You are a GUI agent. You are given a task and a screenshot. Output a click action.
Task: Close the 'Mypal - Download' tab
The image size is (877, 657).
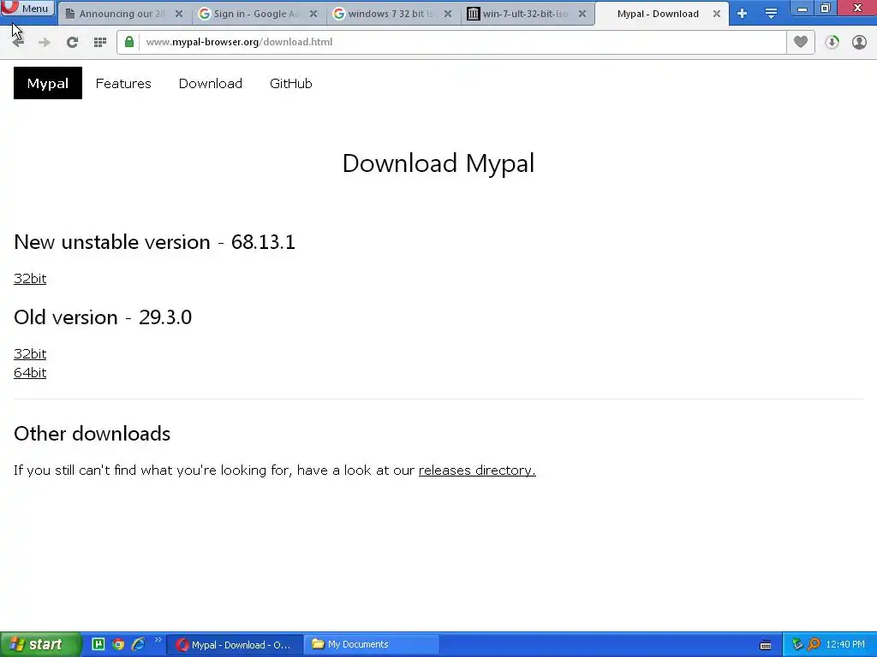pyautogui.click(x=717, y=14)
